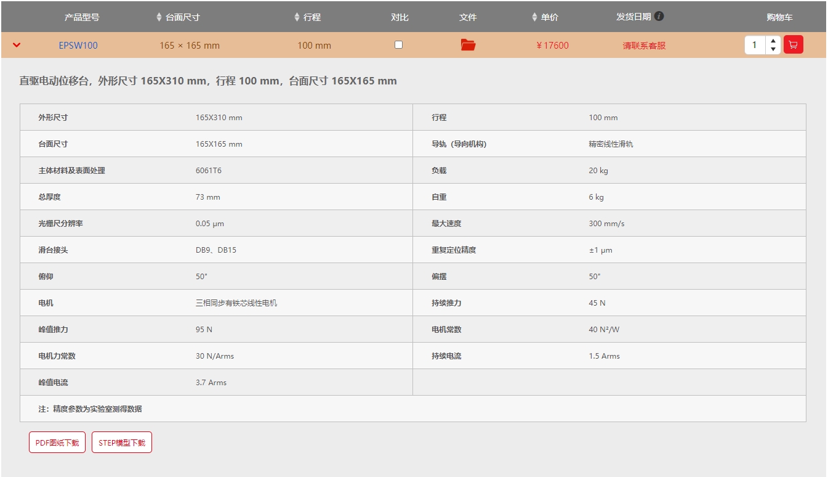Select the 文件 column header

468,17
